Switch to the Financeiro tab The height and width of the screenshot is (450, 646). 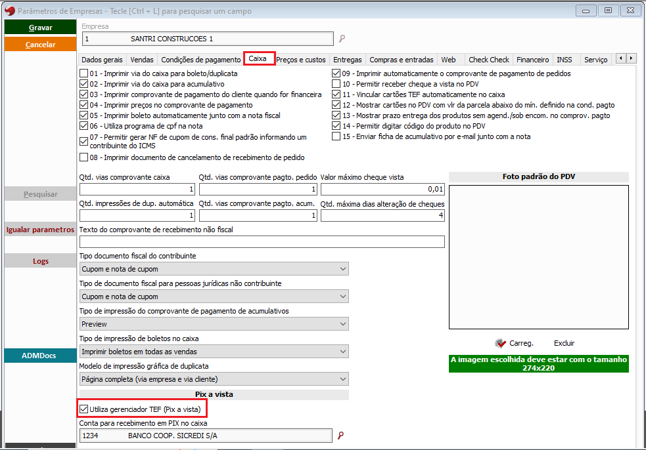[533, 60]
